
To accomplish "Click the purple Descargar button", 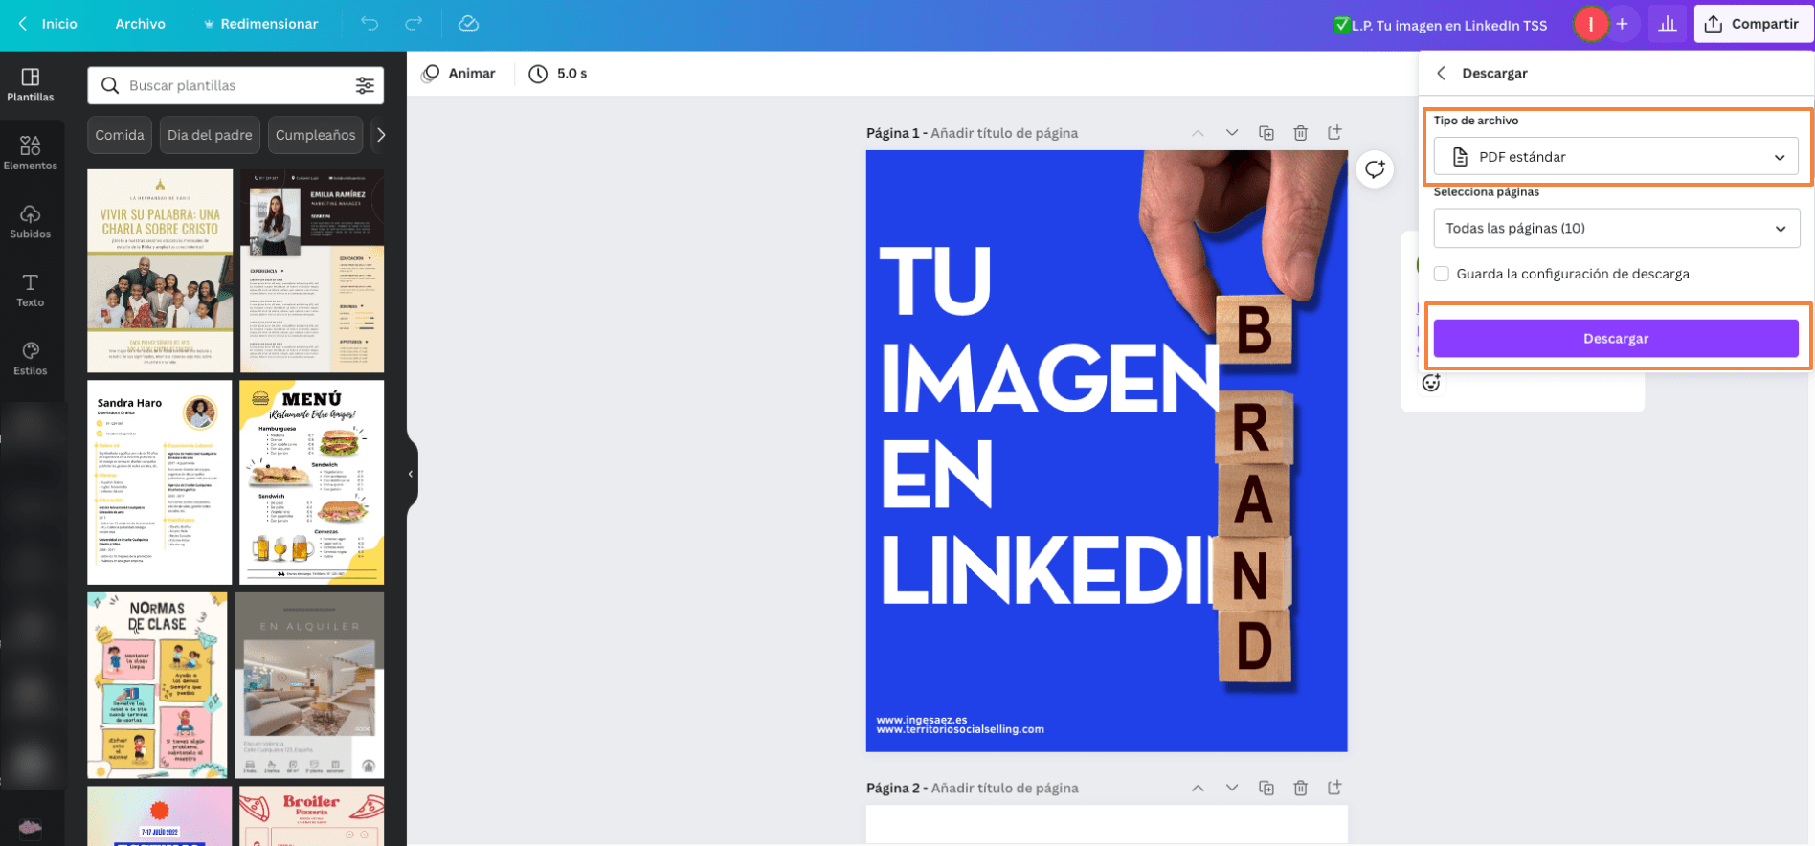I will 1616,338.
